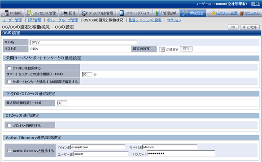Image resolution: width=262 pixels, height=162 pixels.
Task: Click the PC情報 computer icon
Action: pyautogui.click(x=6, y=13)
